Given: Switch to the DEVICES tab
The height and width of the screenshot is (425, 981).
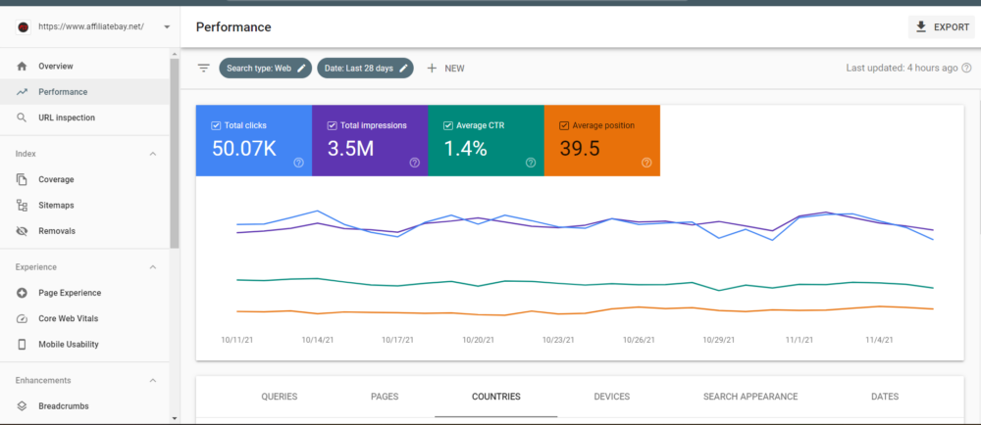Looking at the screenshot, I should (x=612, y=397).
